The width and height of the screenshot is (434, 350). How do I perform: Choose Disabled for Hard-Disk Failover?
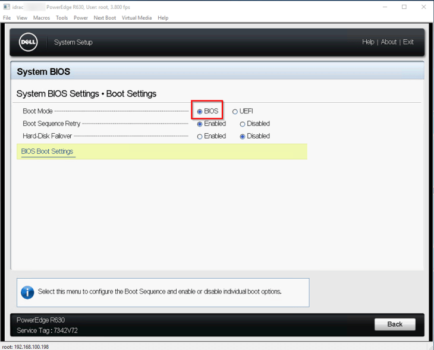243,137
